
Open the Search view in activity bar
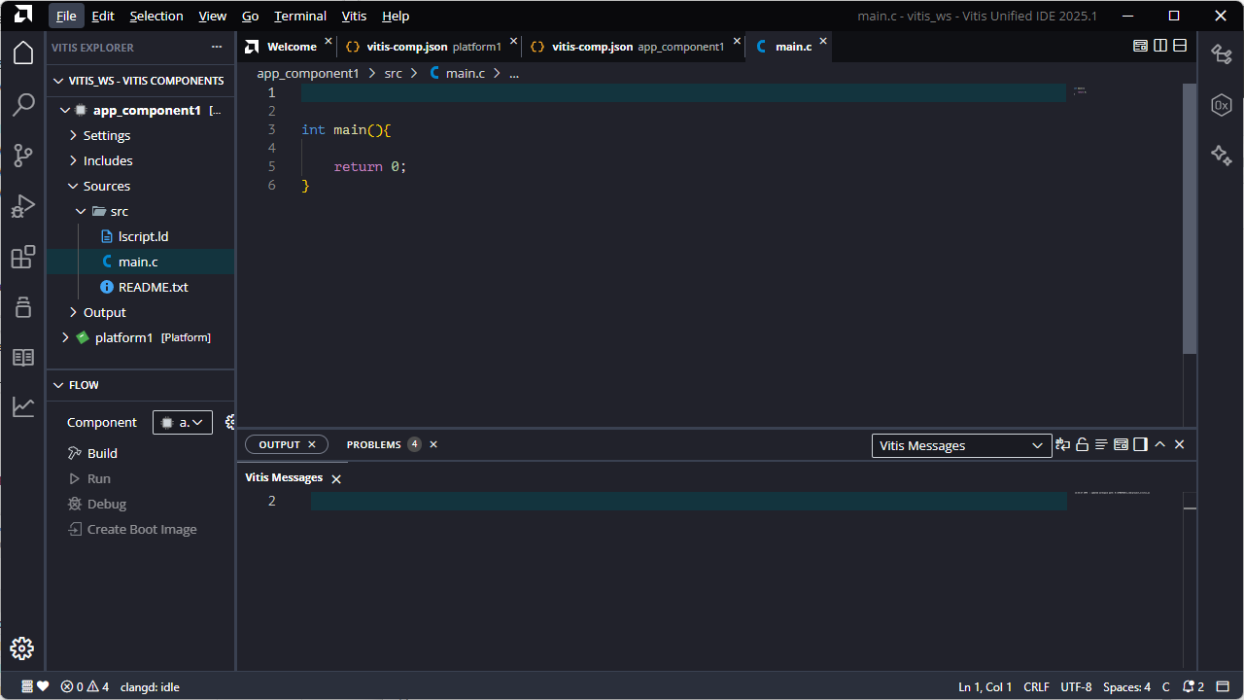pos(23,104)
